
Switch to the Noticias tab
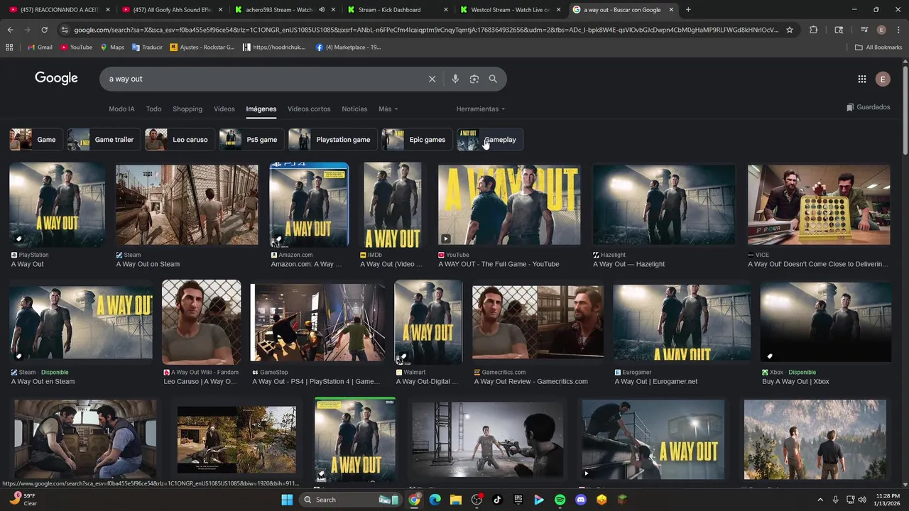tap(354, 109)
